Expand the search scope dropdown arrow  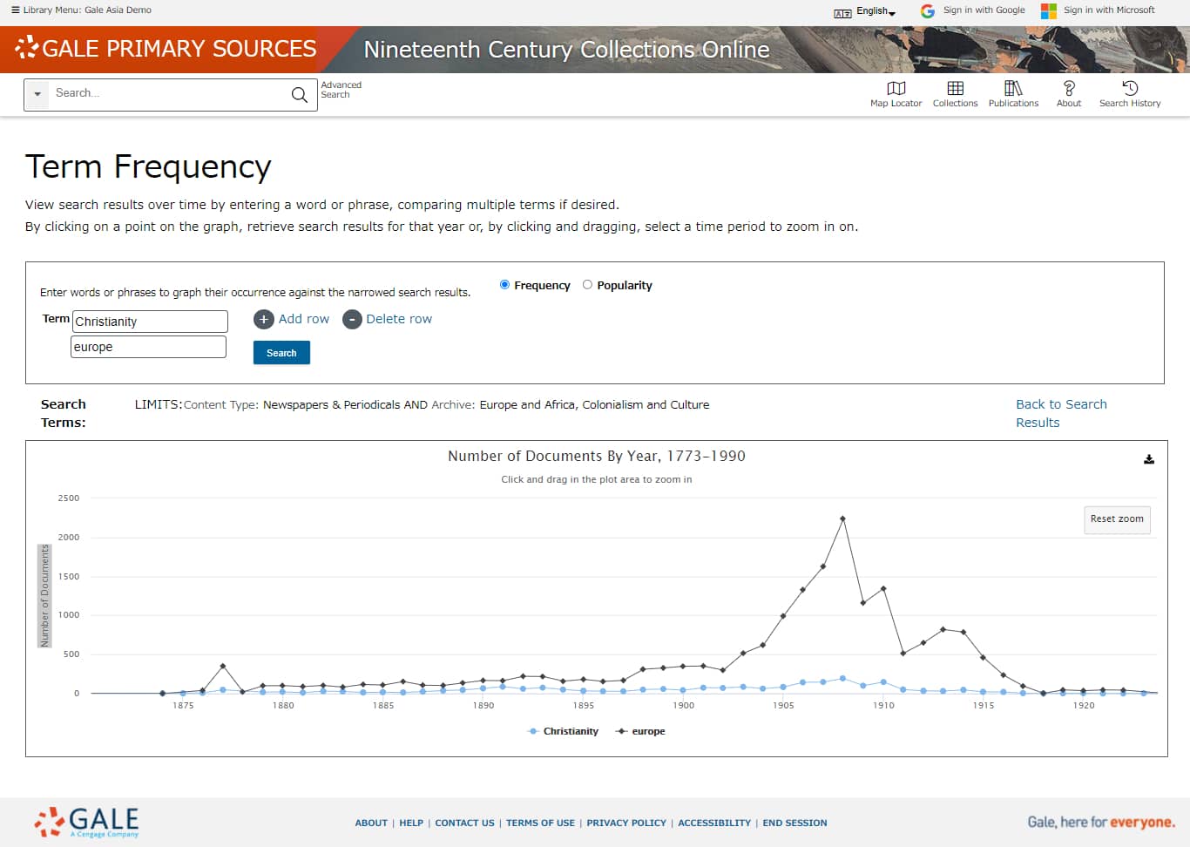37,94
